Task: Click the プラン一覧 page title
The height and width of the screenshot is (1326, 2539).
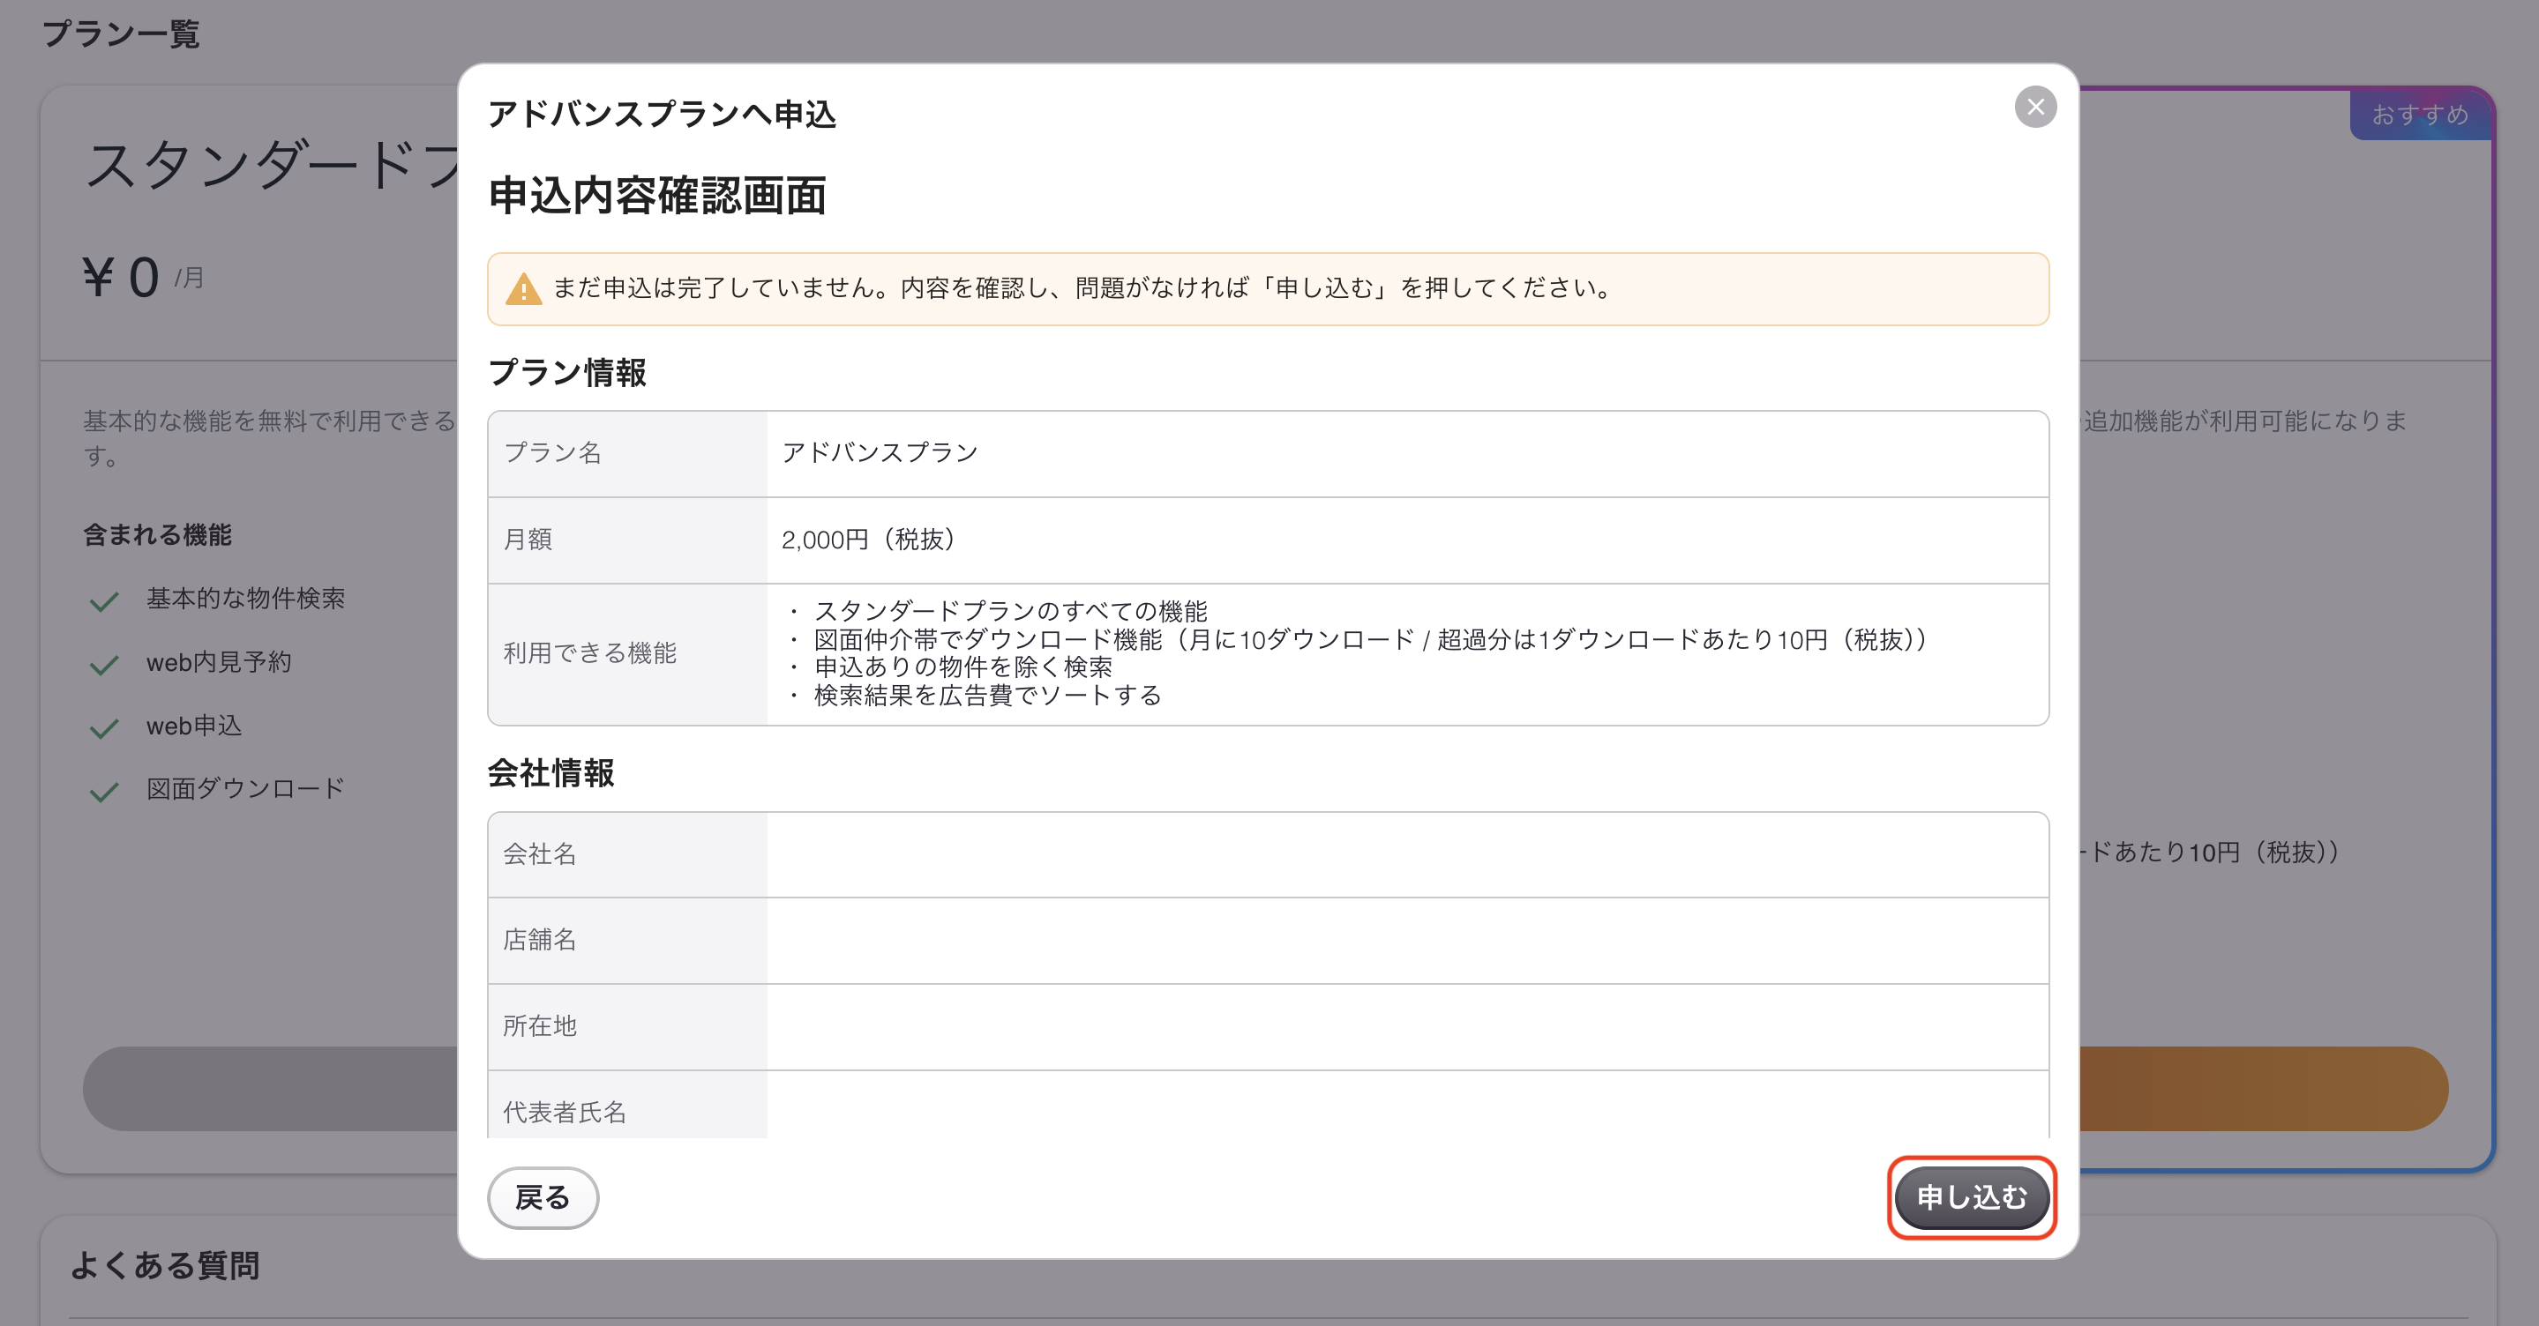Action: tap(121, 34)
